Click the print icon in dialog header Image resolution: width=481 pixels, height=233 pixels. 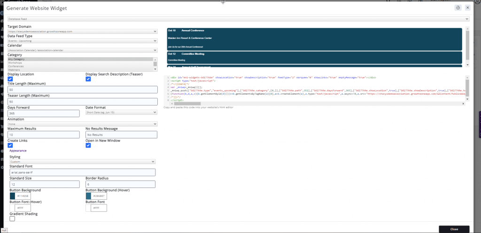(458, 8)
